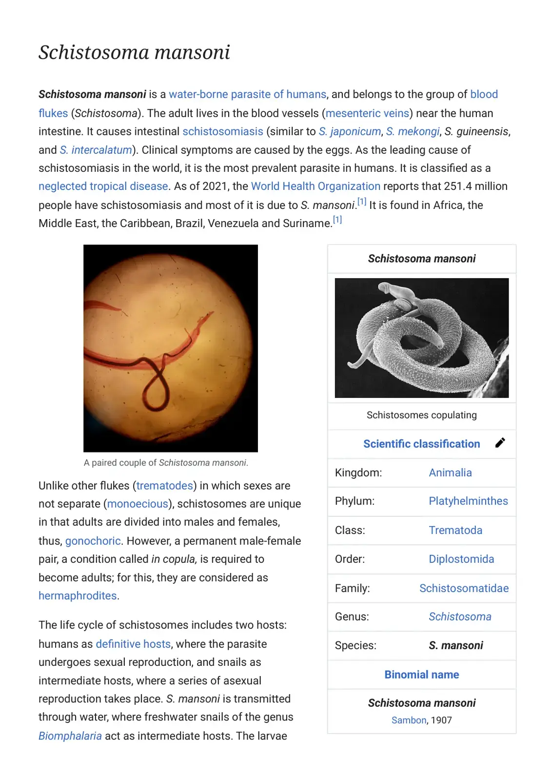Open the 'definitive hosts' link
Screen dimensions: 552x781
133,644
